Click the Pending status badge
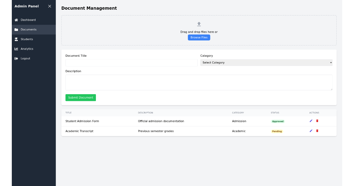354x186 pixels. pyautogui.click(x=277, y=131)
